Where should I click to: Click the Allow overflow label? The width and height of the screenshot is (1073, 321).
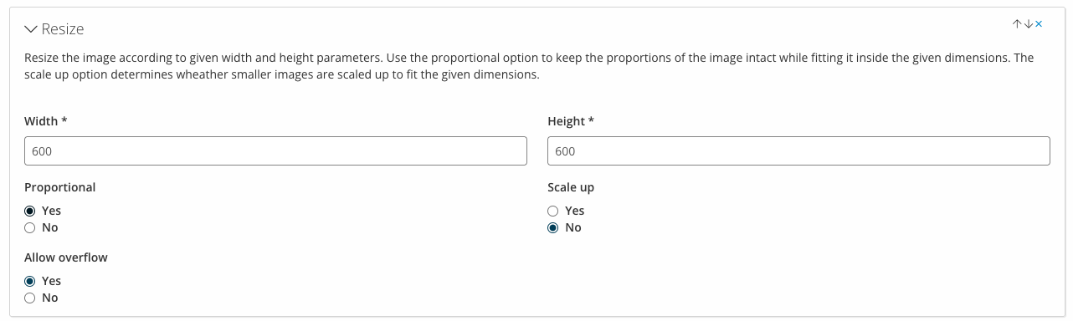66,257
